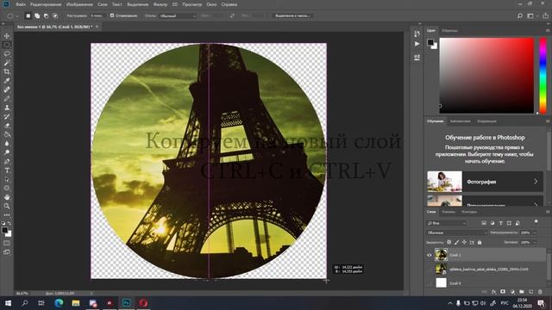Viewport: 552px width, 310px height.
Task: Open the Файл menu
Action: point(21,4)
